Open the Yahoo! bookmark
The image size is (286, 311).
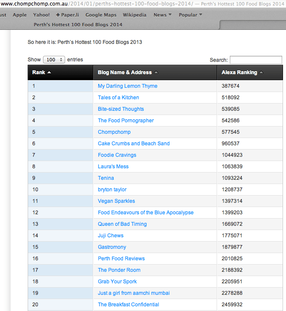coord(41,15)
